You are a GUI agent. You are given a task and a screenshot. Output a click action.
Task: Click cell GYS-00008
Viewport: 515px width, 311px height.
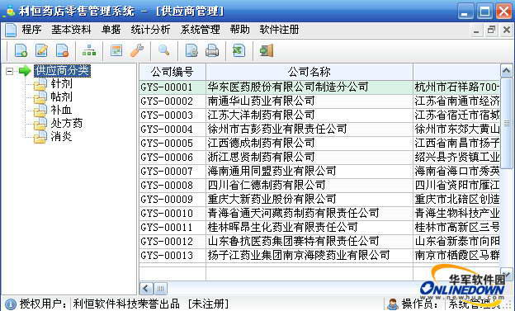tap(172, 186)
